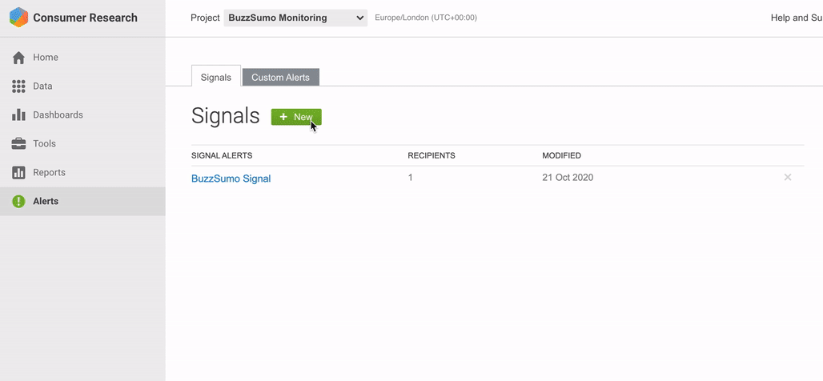The image size is (823, 381).
Task: Open the Help and Support menu
Action: click(x=796, y=18)
